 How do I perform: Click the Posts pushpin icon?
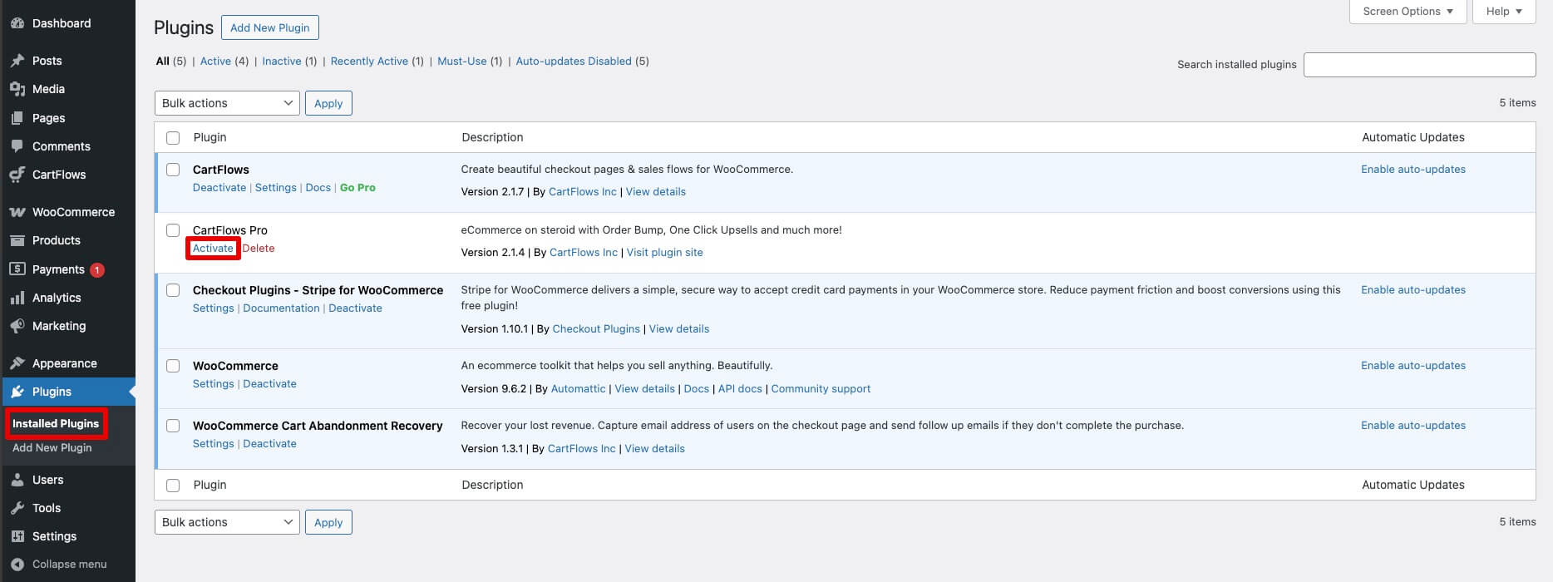17,61
